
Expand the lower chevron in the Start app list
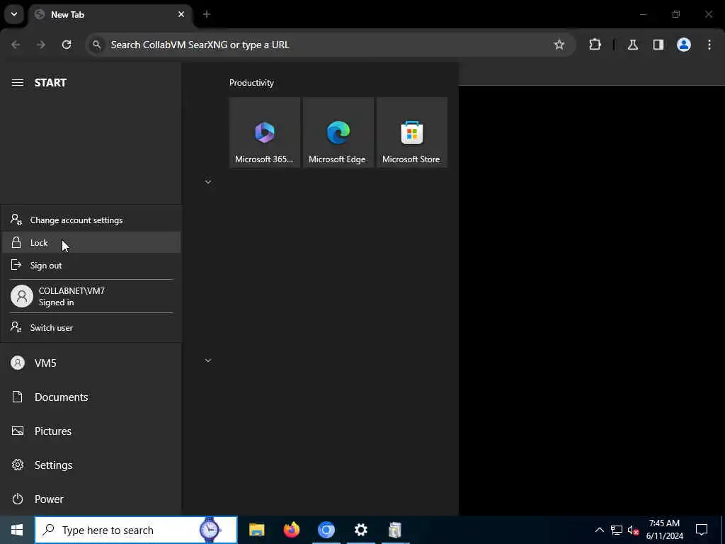(x=208, y=361)
